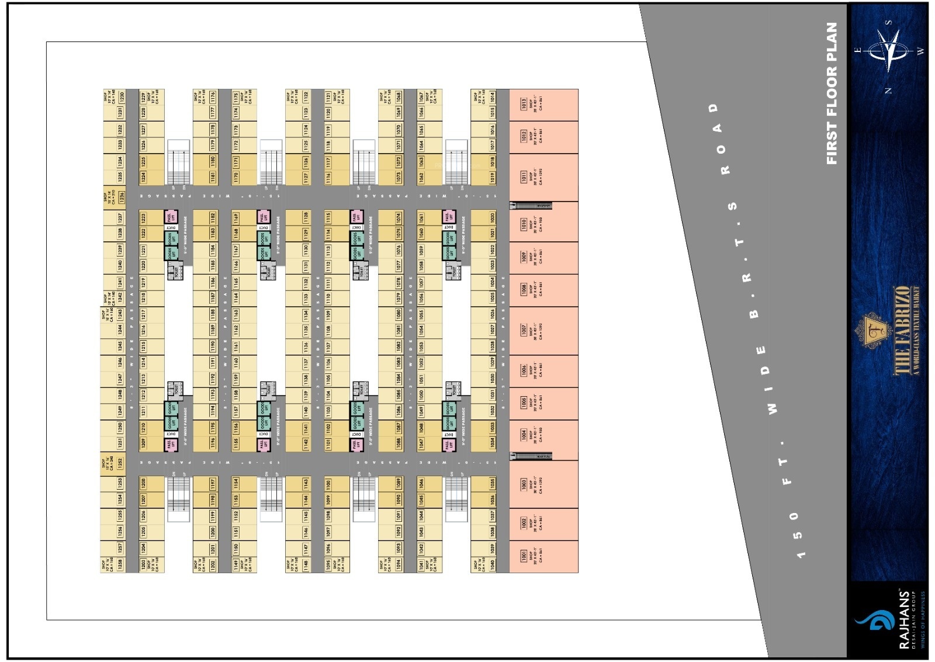
Task: Click The Fabrizo textile market text
Action: click(x=904, y=331)
